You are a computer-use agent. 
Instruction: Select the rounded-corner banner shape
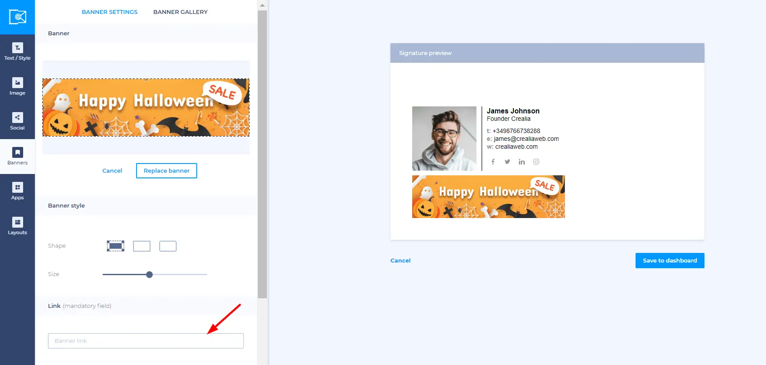(168, 246)
